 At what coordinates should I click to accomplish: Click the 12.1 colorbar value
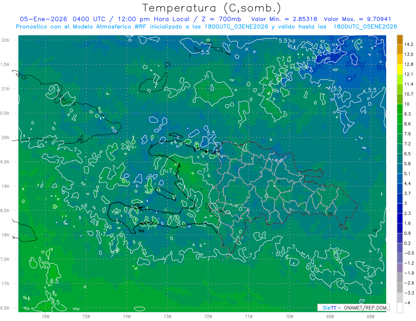pos(409,74)
